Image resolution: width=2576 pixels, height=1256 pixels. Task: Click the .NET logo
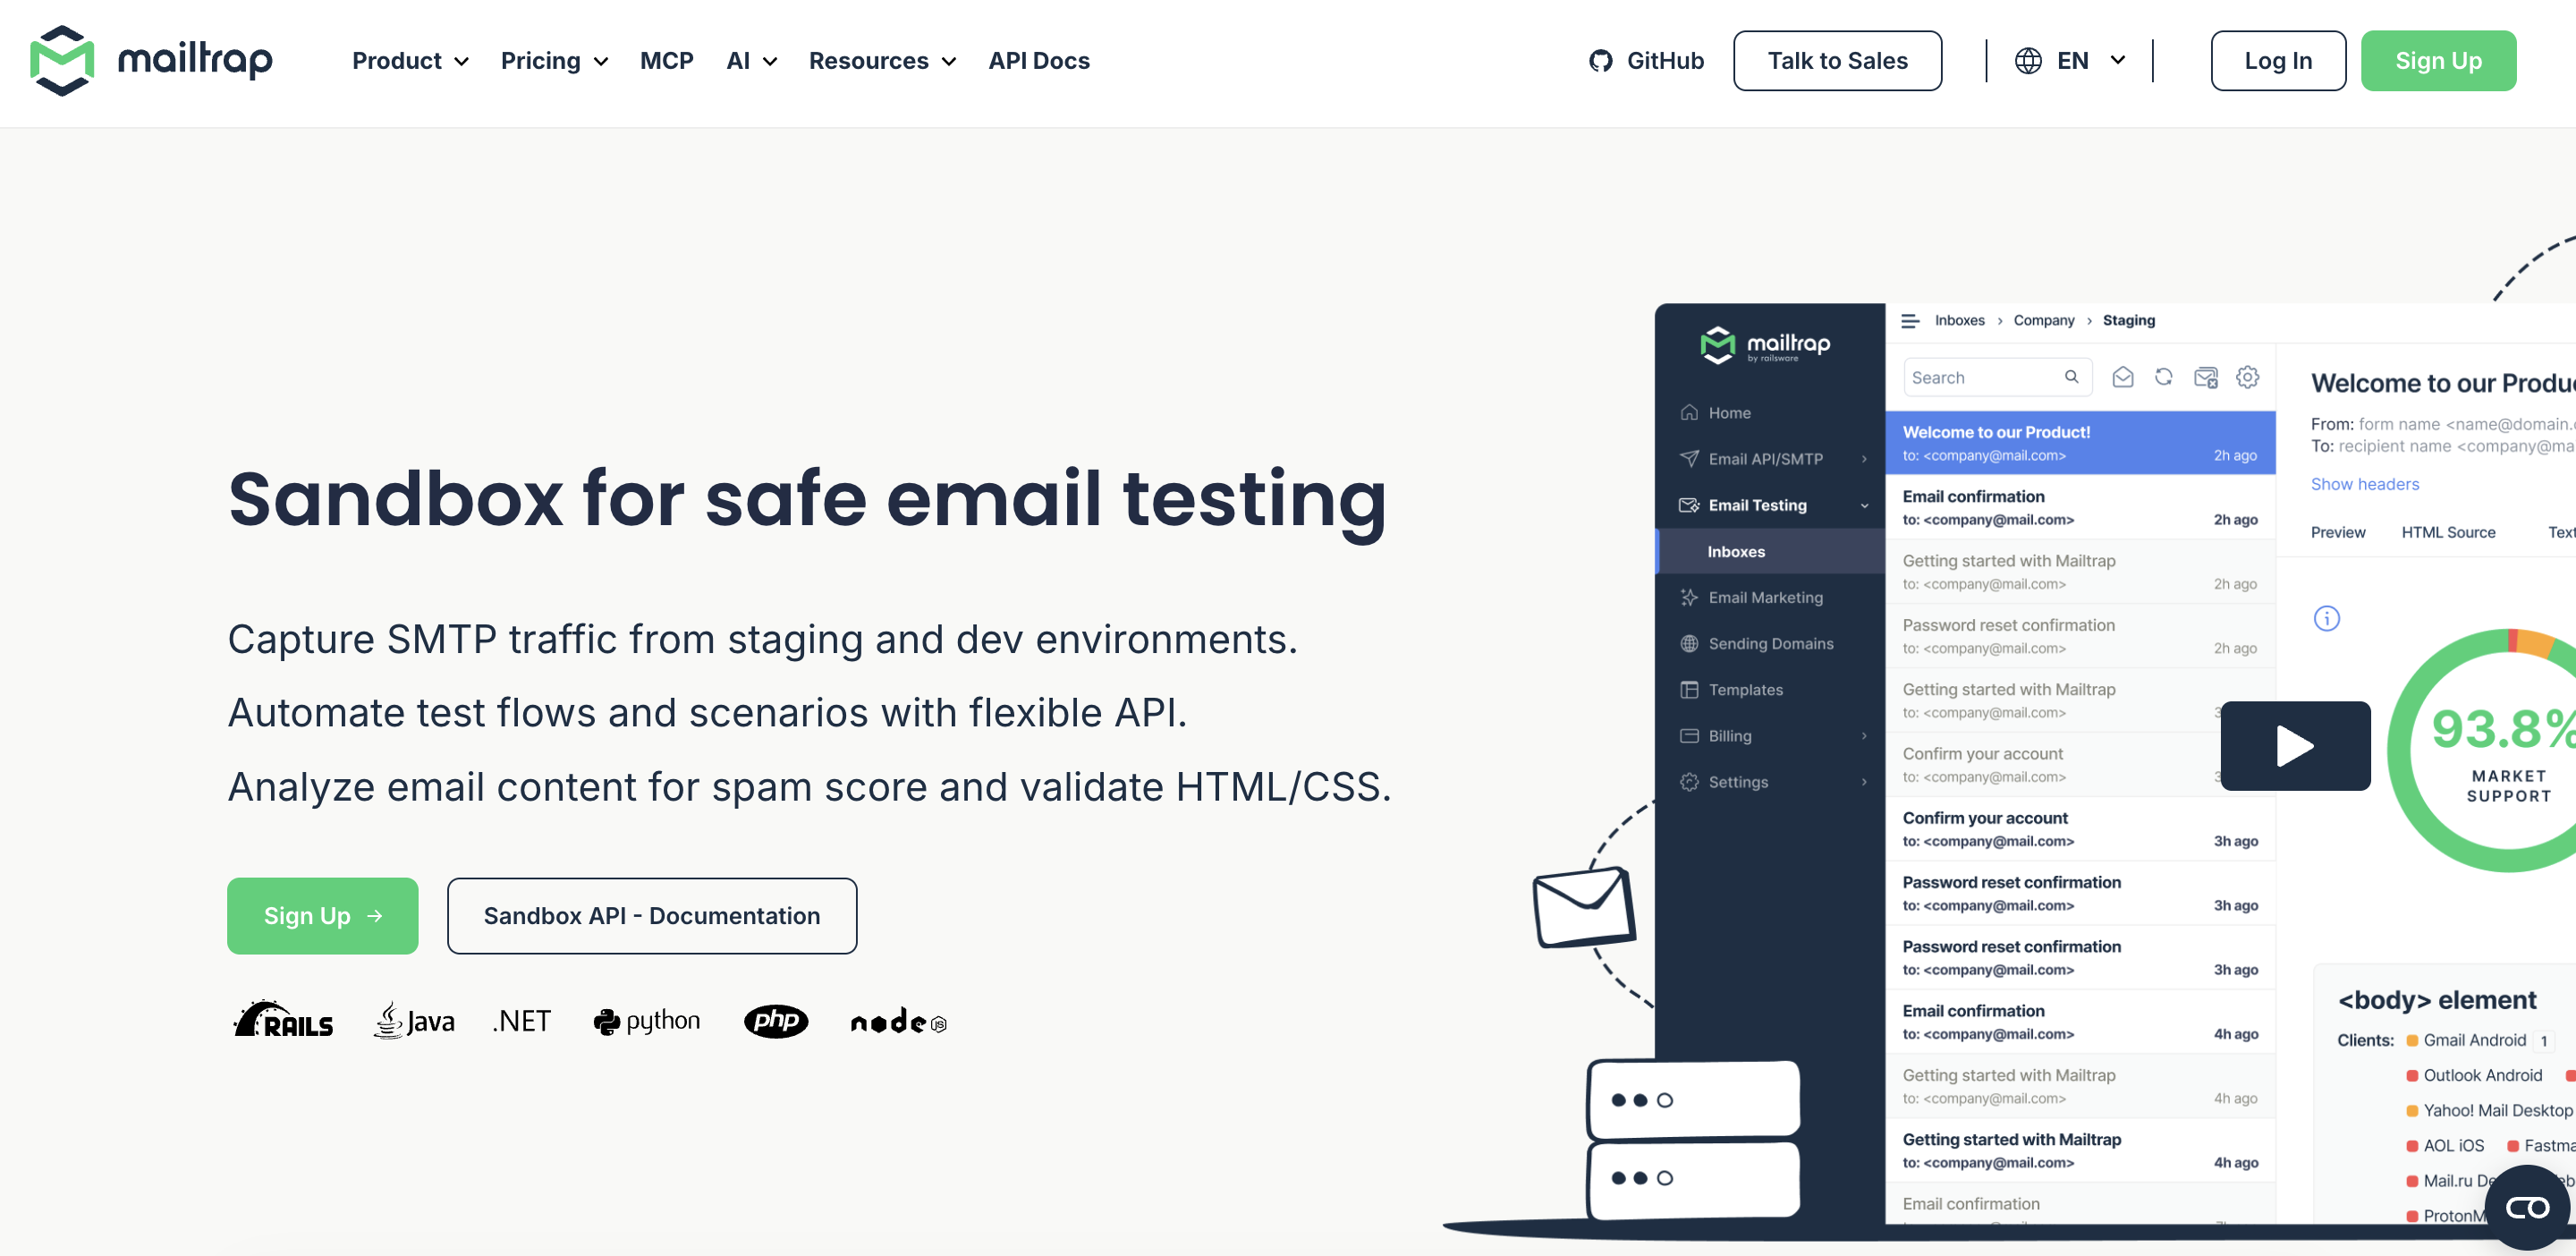pyautogui.click(x=522, y=1021)
